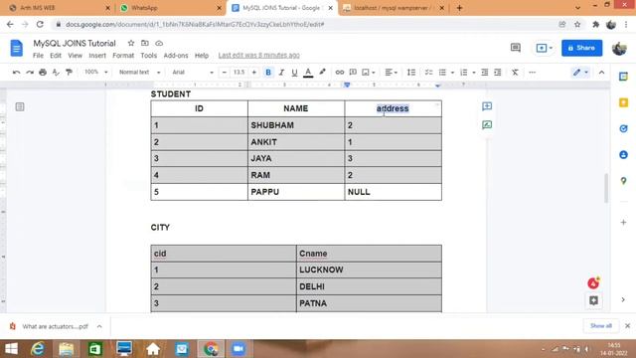Open the comment history icon
Image resolution: width=636 pixels, height=358 pixels.
516,48
